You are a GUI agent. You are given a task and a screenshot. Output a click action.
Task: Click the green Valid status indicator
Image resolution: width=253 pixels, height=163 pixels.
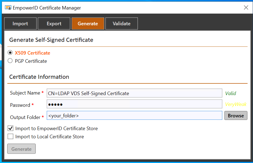(230, 93)
